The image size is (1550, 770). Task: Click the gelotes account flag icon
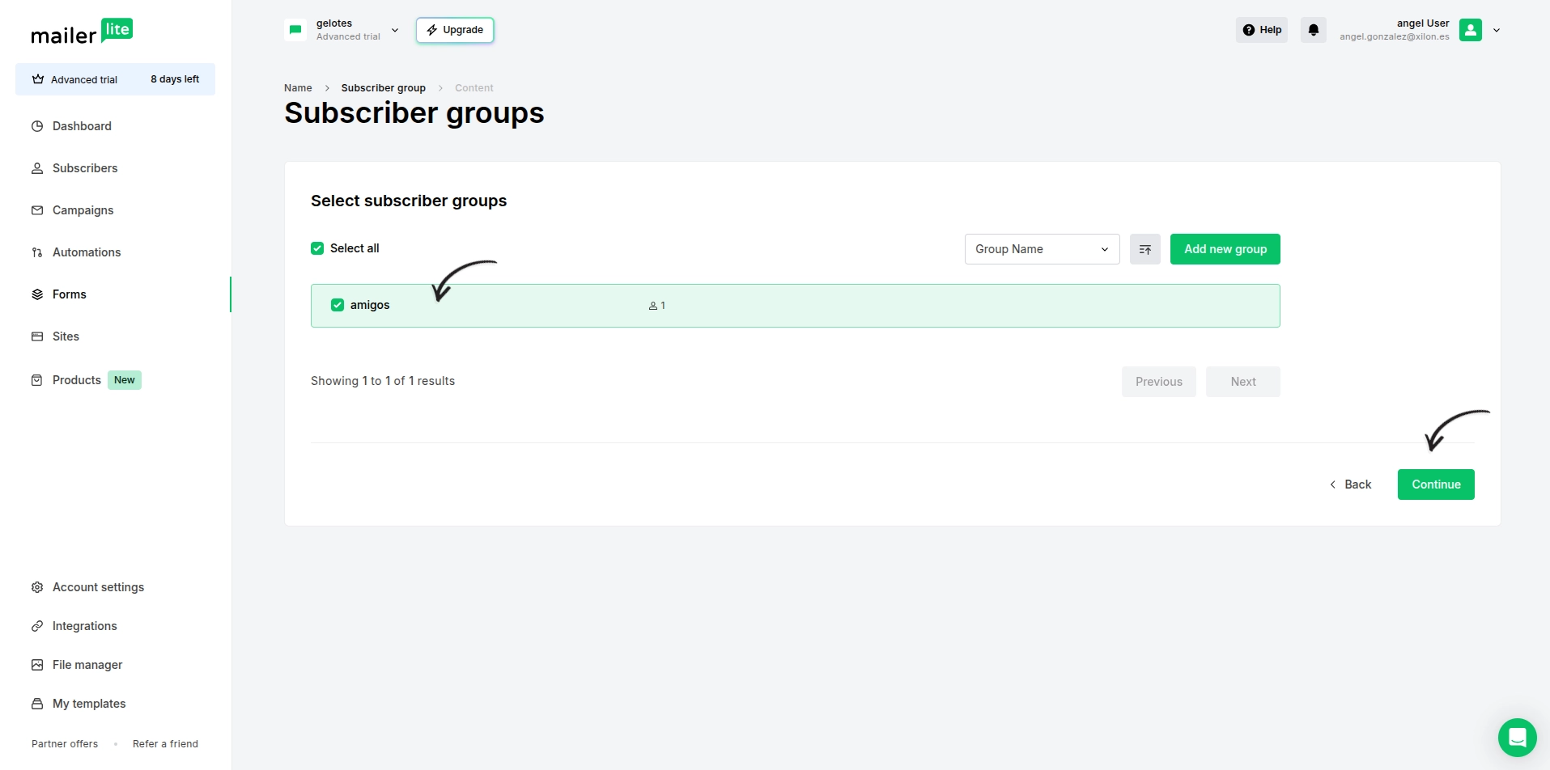(295, 30)
